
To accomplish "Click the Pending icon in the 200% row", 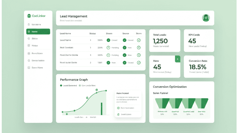I will point(108,48).
